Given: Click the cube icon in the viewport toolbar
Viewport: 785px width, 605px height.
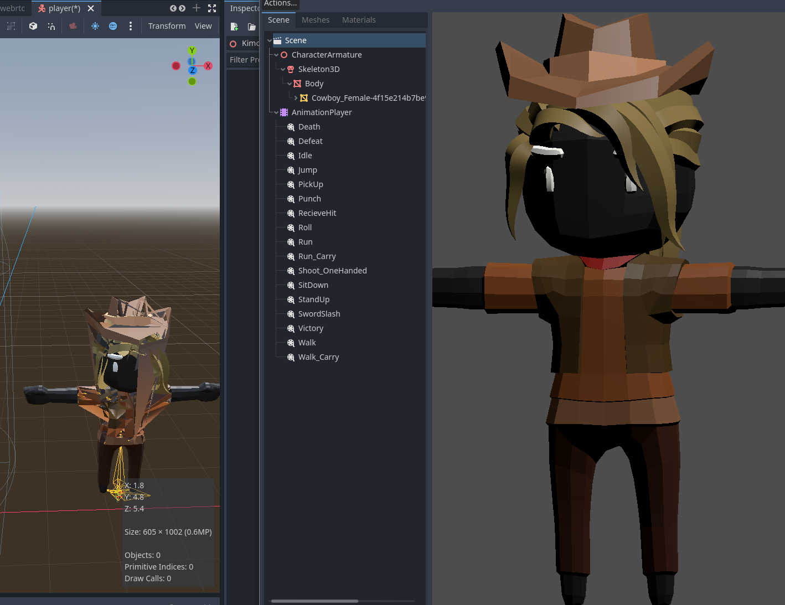Looking at the screenshot, I should [33, 26].
